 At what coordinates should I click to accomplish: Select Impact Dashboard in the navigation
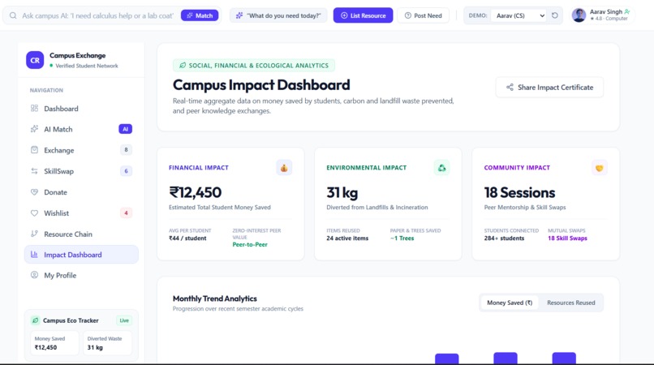pos(81,255)
